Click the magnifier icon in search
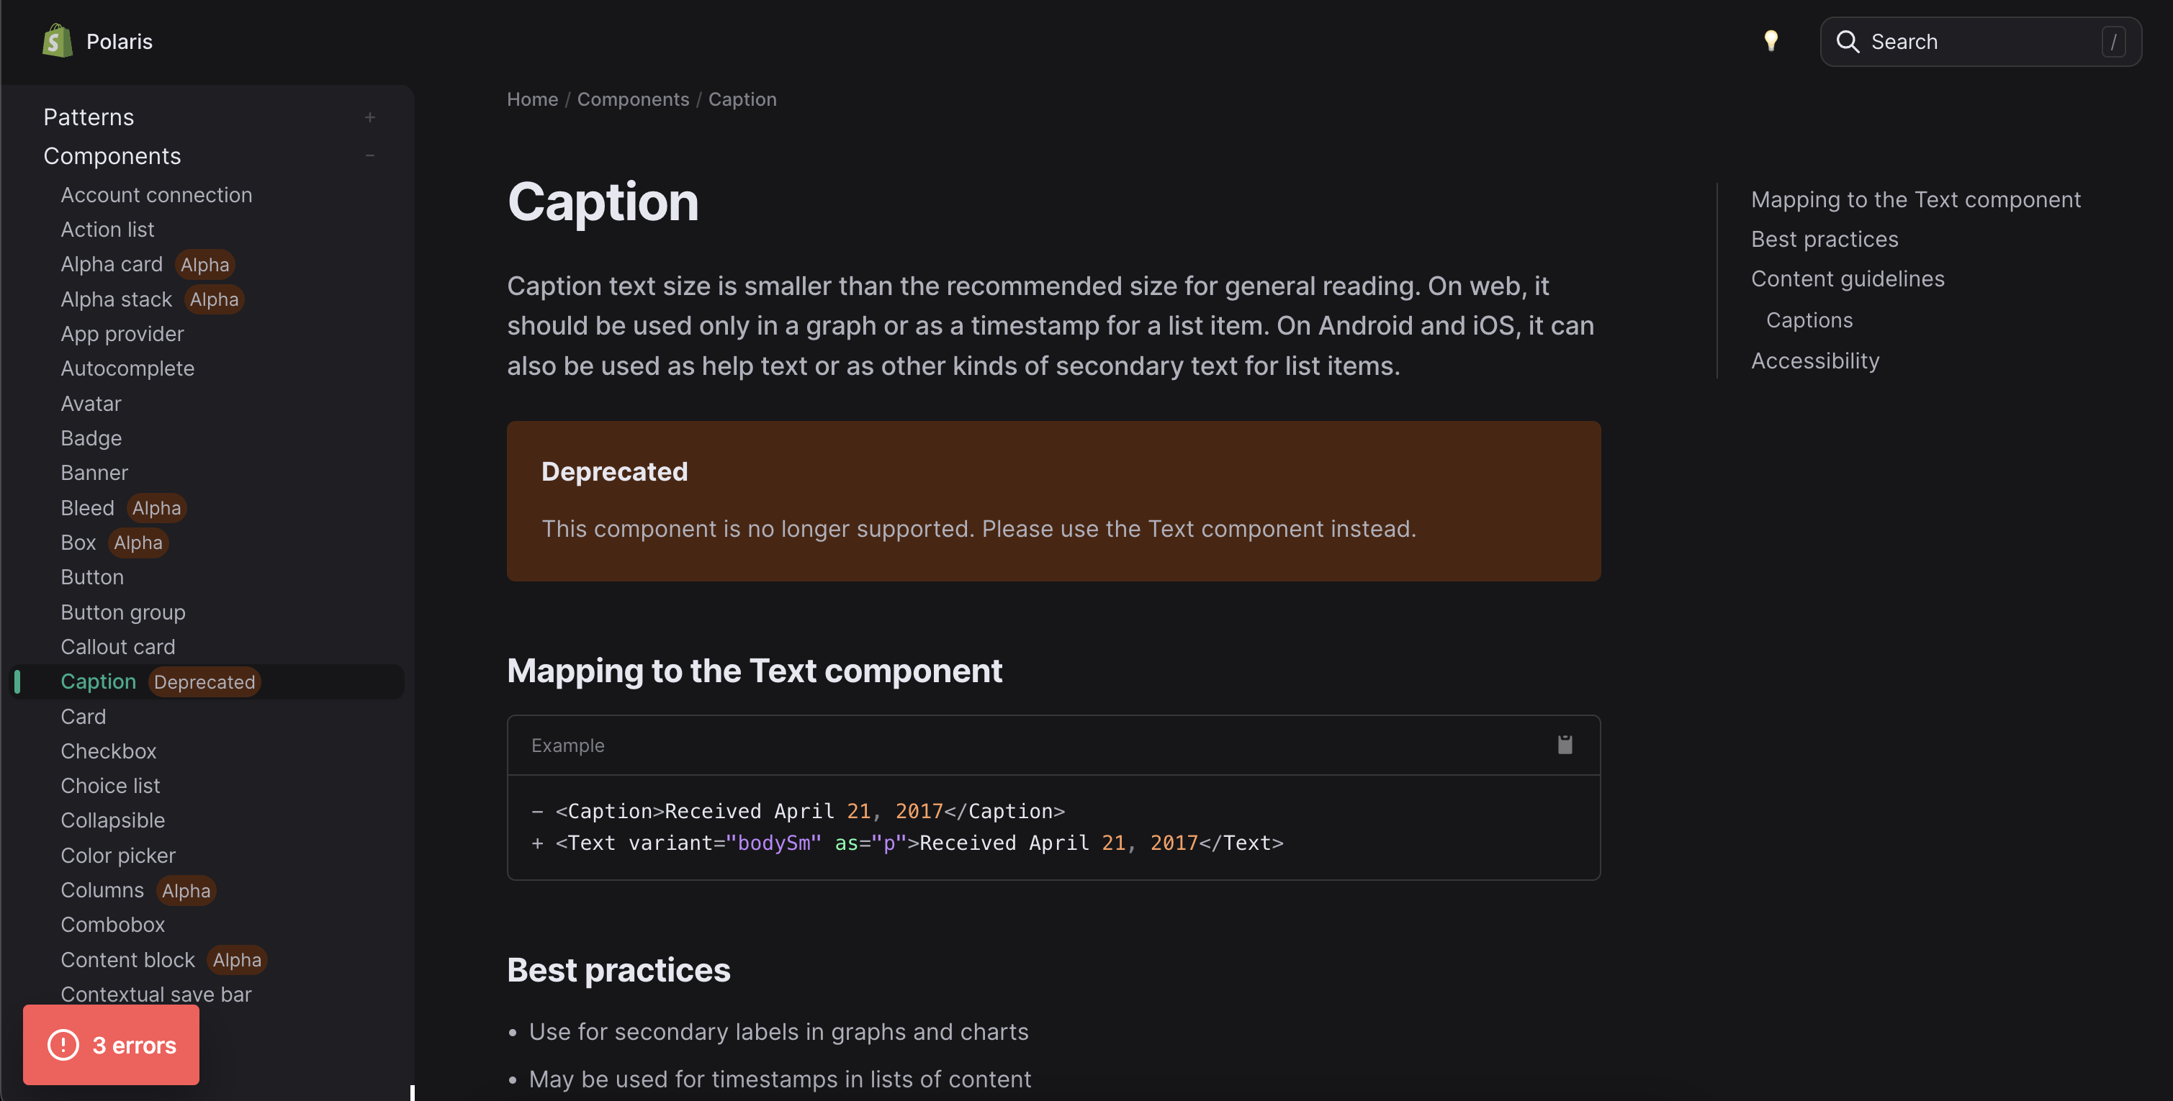Viewport: 2173px width, 1101px height. (x=1848, y=41)
